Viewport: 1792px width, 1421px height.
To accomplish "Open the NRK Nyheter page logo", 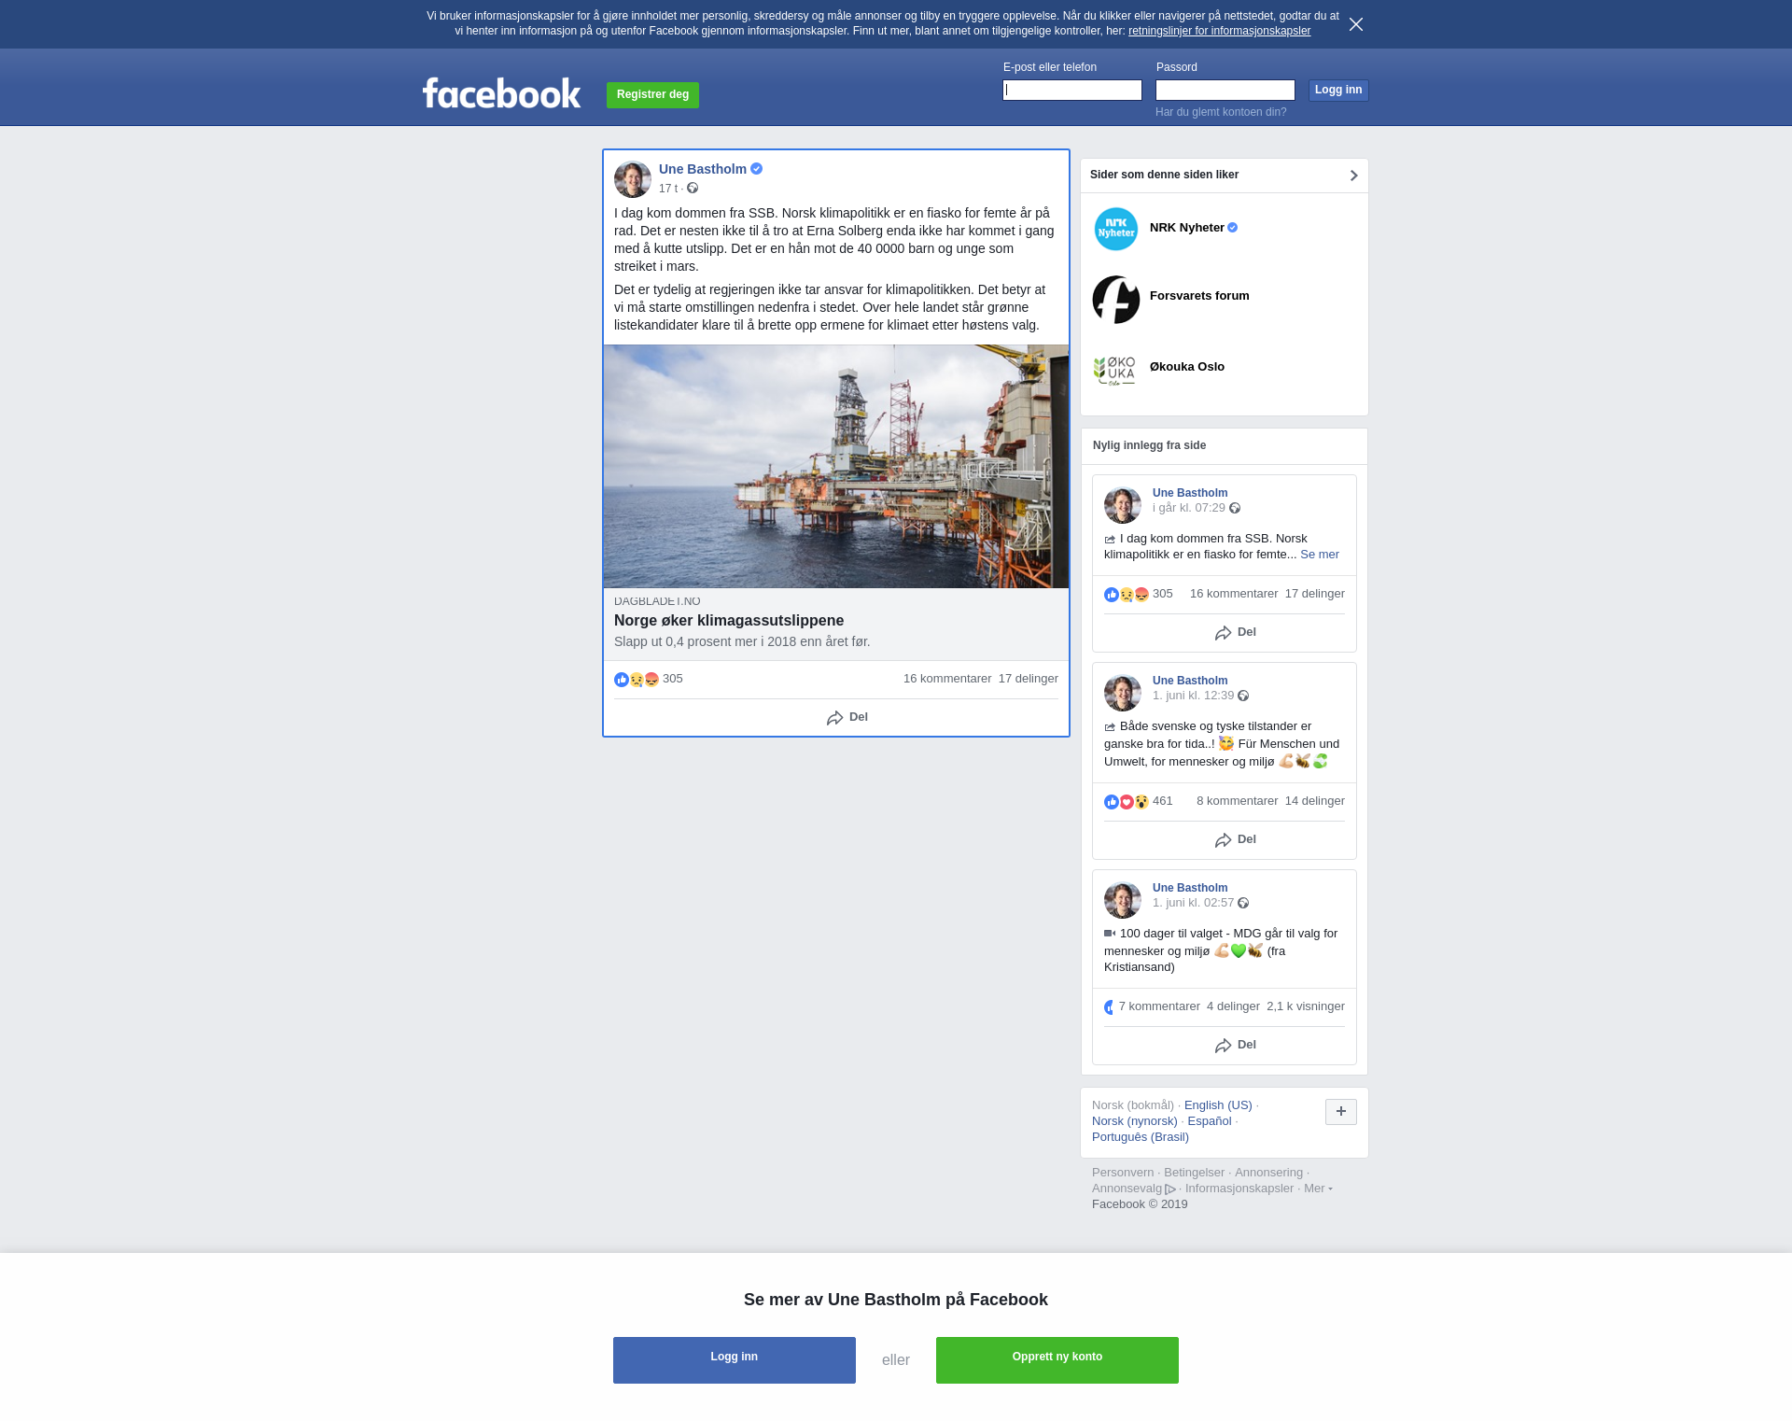I will click(1116, 229).
